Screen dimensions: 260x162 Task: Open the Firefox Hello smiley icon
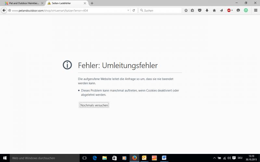point(238,10)
